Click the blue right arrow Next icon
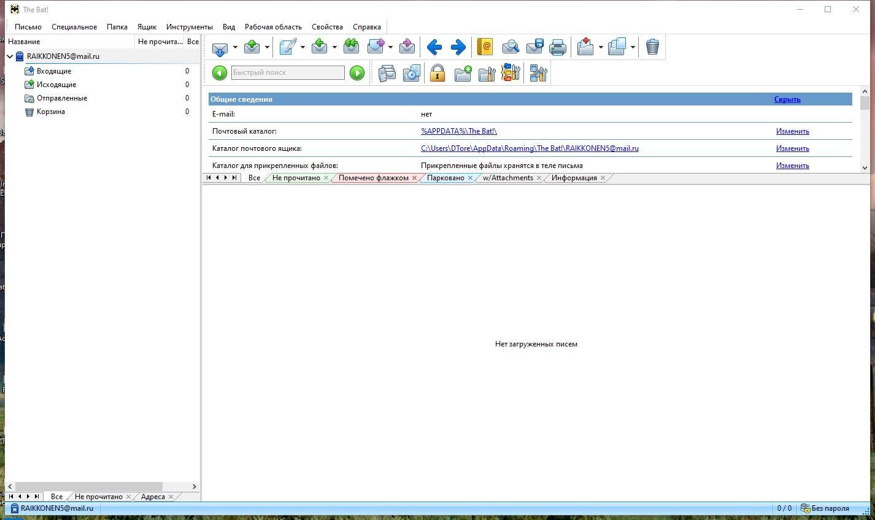Image resolution: width=875 pixels, height=520 pixels. pos(458,47)
